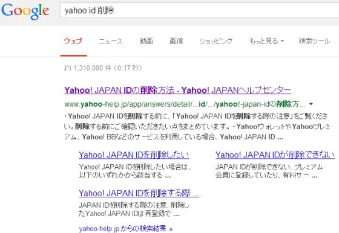
Task: Click the green www.yahoo-help.jp URL text
Action: pyautogui.click(x=185, y=104)
